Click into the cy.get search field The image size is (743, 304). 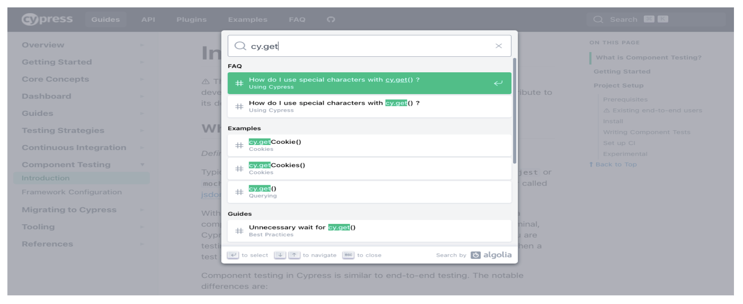[x=370, y=46]
